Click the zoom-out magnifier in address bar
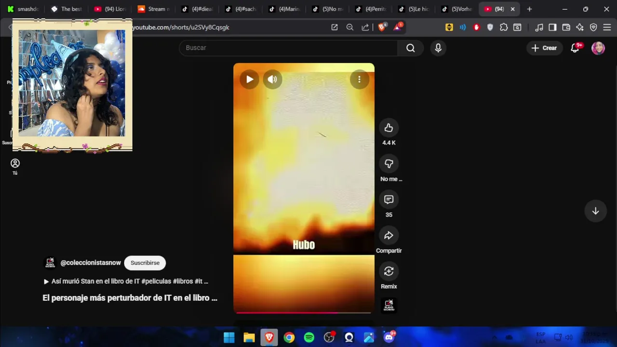 (x=349, y=27)
